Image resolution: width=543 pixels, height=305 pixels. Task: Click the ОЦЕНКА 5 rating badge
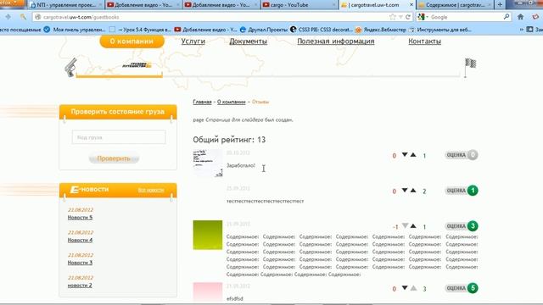(462, 288)
